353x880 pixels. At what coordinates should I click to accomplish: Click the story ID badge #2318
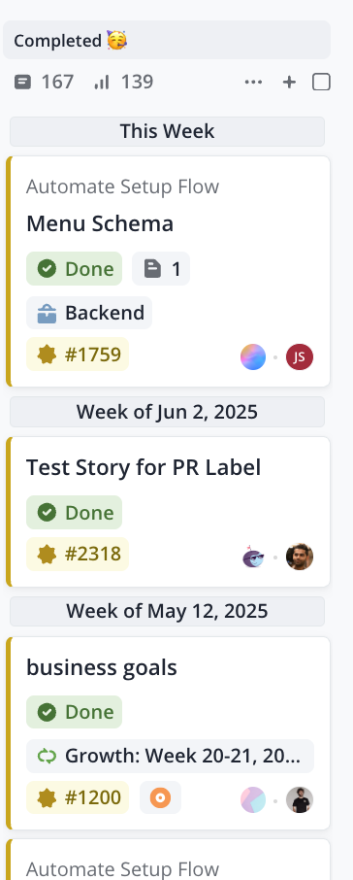coord(78,554)
